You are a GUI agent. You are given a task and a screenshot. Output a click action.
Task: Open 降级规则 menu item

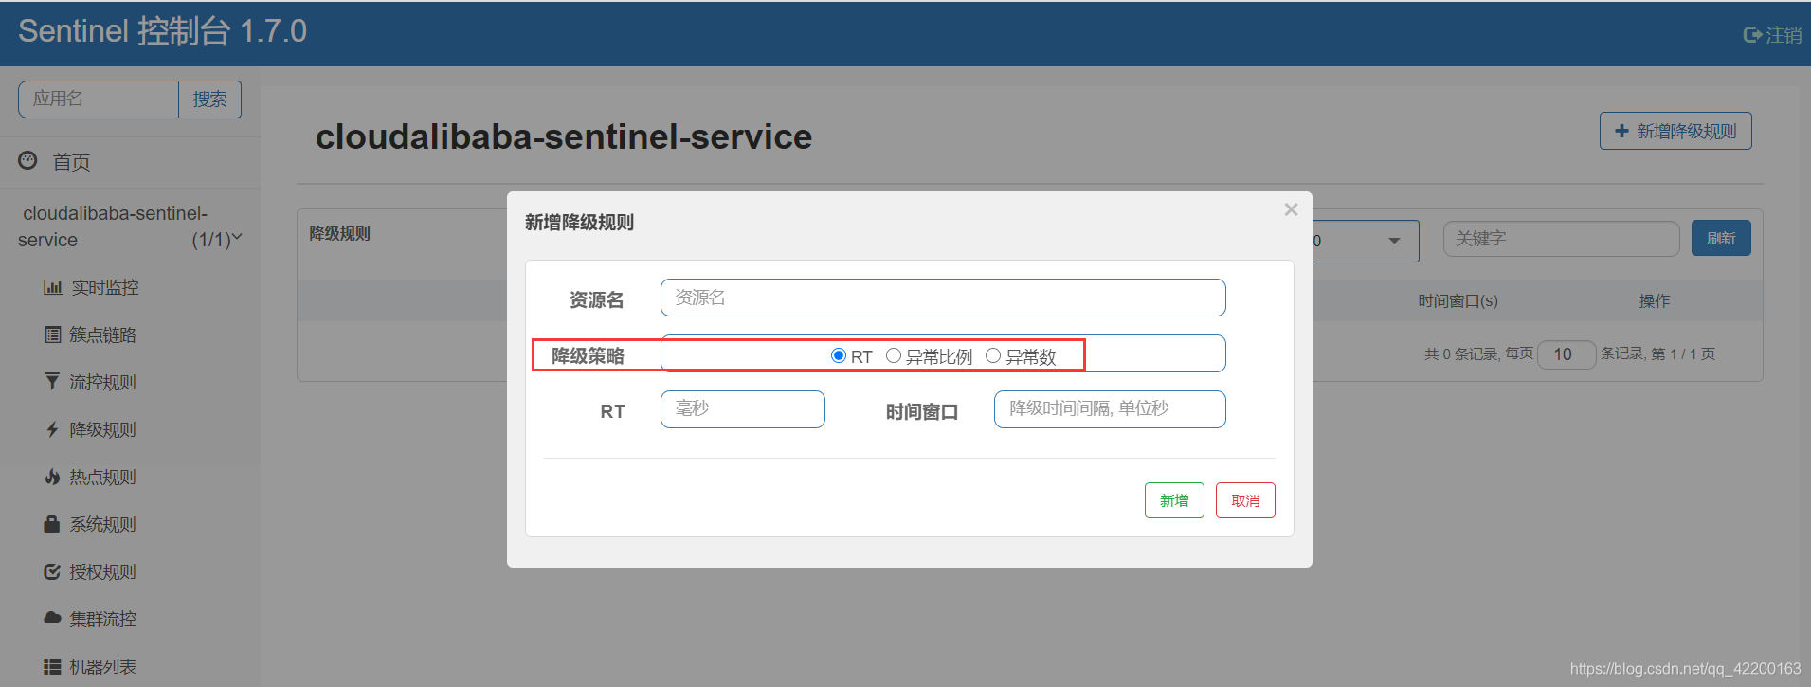(103, 429)
